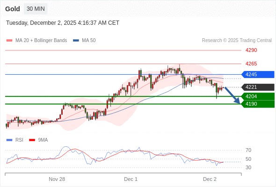This screenshot has width=276, height=187.
Task: Click the Gold chart title
Action: click(13, 9)
